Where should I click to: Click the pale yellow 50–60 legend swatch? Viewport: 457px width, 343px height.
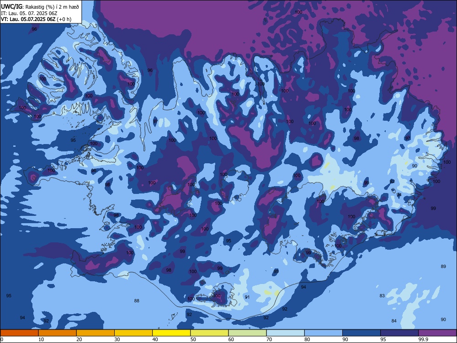[209, 333]
